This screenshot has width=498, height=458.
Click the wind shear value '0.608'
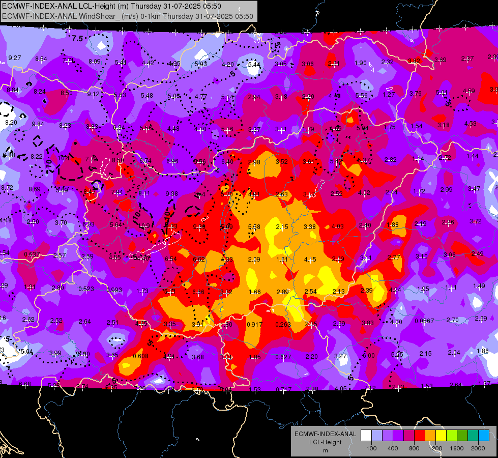pos(141,356)
